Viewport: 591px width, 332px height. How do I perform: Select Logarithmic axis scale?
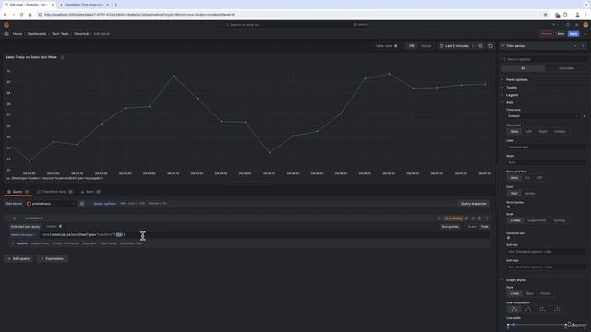[x=537, y=220]
